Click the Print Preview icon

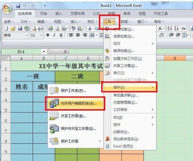(57, 28)
